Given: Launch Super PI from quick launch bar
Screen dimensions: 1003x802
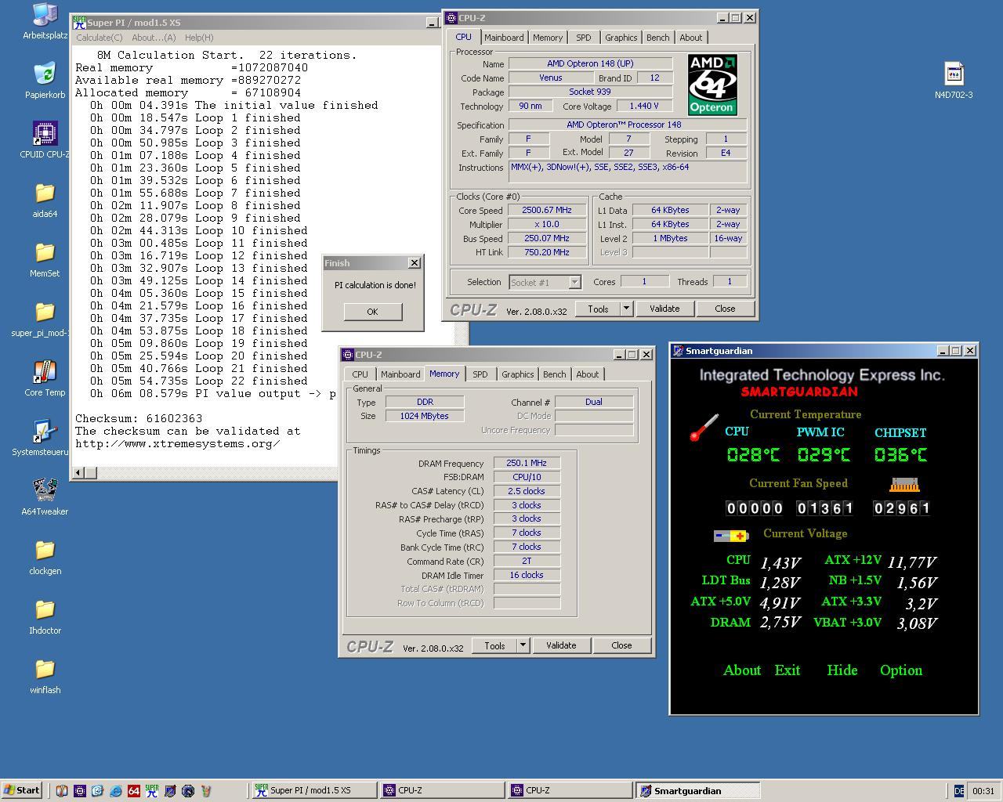Looking at the screenshot, I should 151,791.
